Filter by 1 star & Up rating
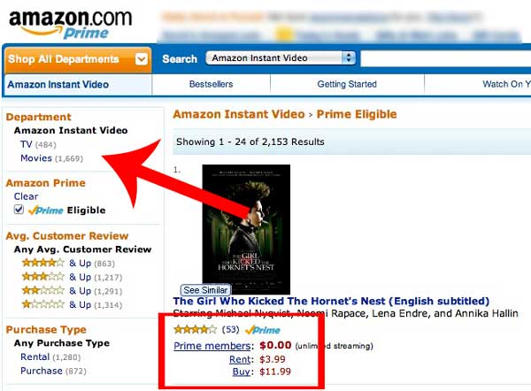 (72, 304)
